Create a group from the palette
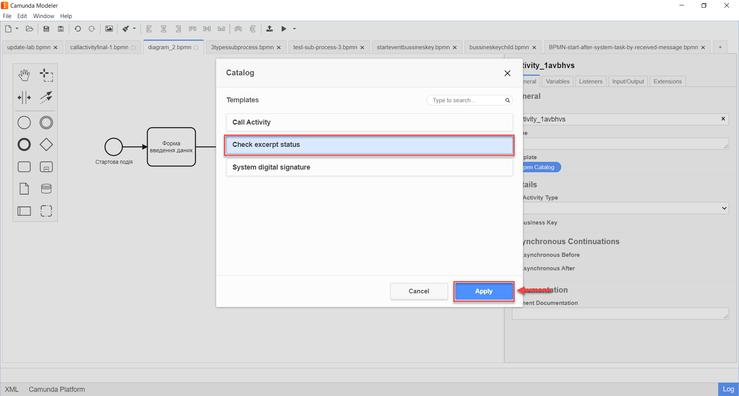This screenshot has height=396, width=739. [46, 211]
